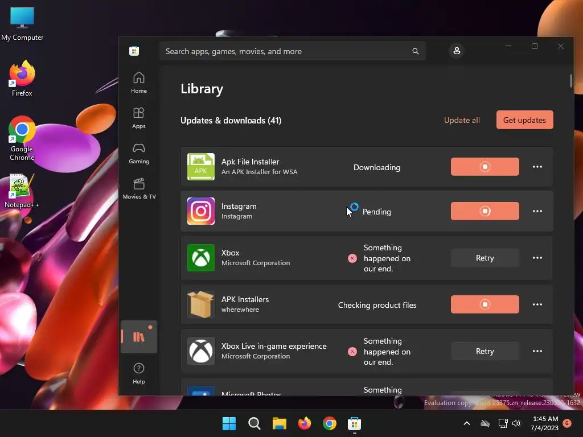Viewport: 583px width, 437px height.
Task: Stop the pending Instagram download
Action: point(485,211)
